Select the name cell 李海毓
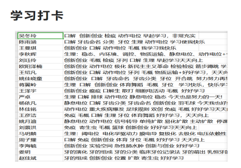Screen dimensions: 241x168 tap(40, 146)
